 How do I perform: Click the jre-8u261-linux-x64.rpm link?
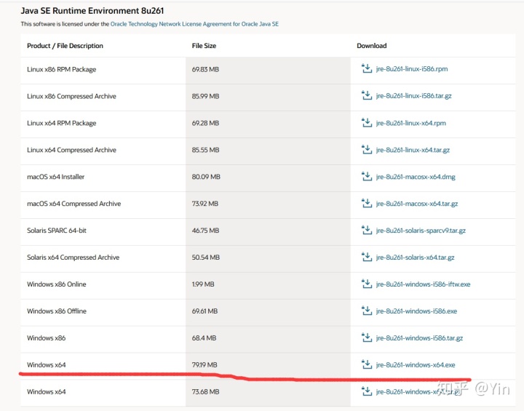(x=410, y=123)
